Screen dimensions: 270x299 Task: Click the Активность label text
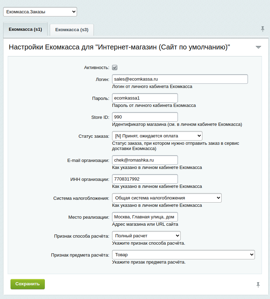[x=97, y=68]
